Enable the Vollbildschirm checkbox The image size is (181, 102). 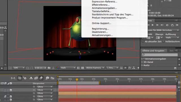click(x=163, y=42)
